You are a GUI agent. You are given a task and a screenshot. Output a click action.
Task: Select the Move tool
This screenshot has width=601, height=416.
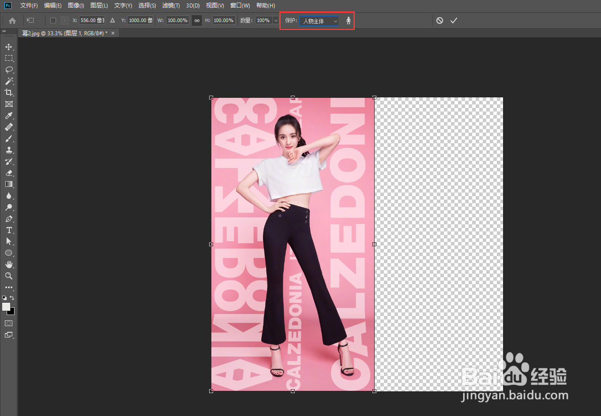(x=9, y=47)
